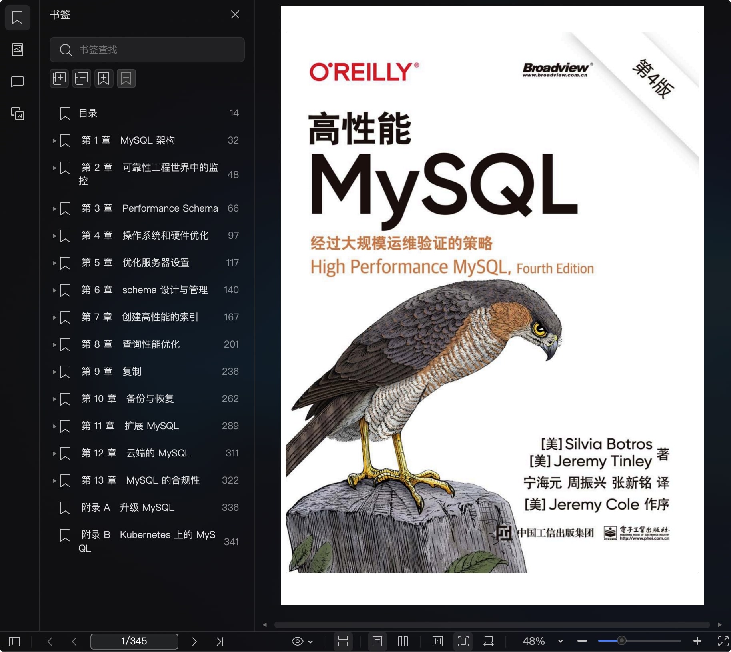The image size is (731, 652).
Task: Toggle the sidebar with bottom-left panel icon
Action: (x=14, y=642)
